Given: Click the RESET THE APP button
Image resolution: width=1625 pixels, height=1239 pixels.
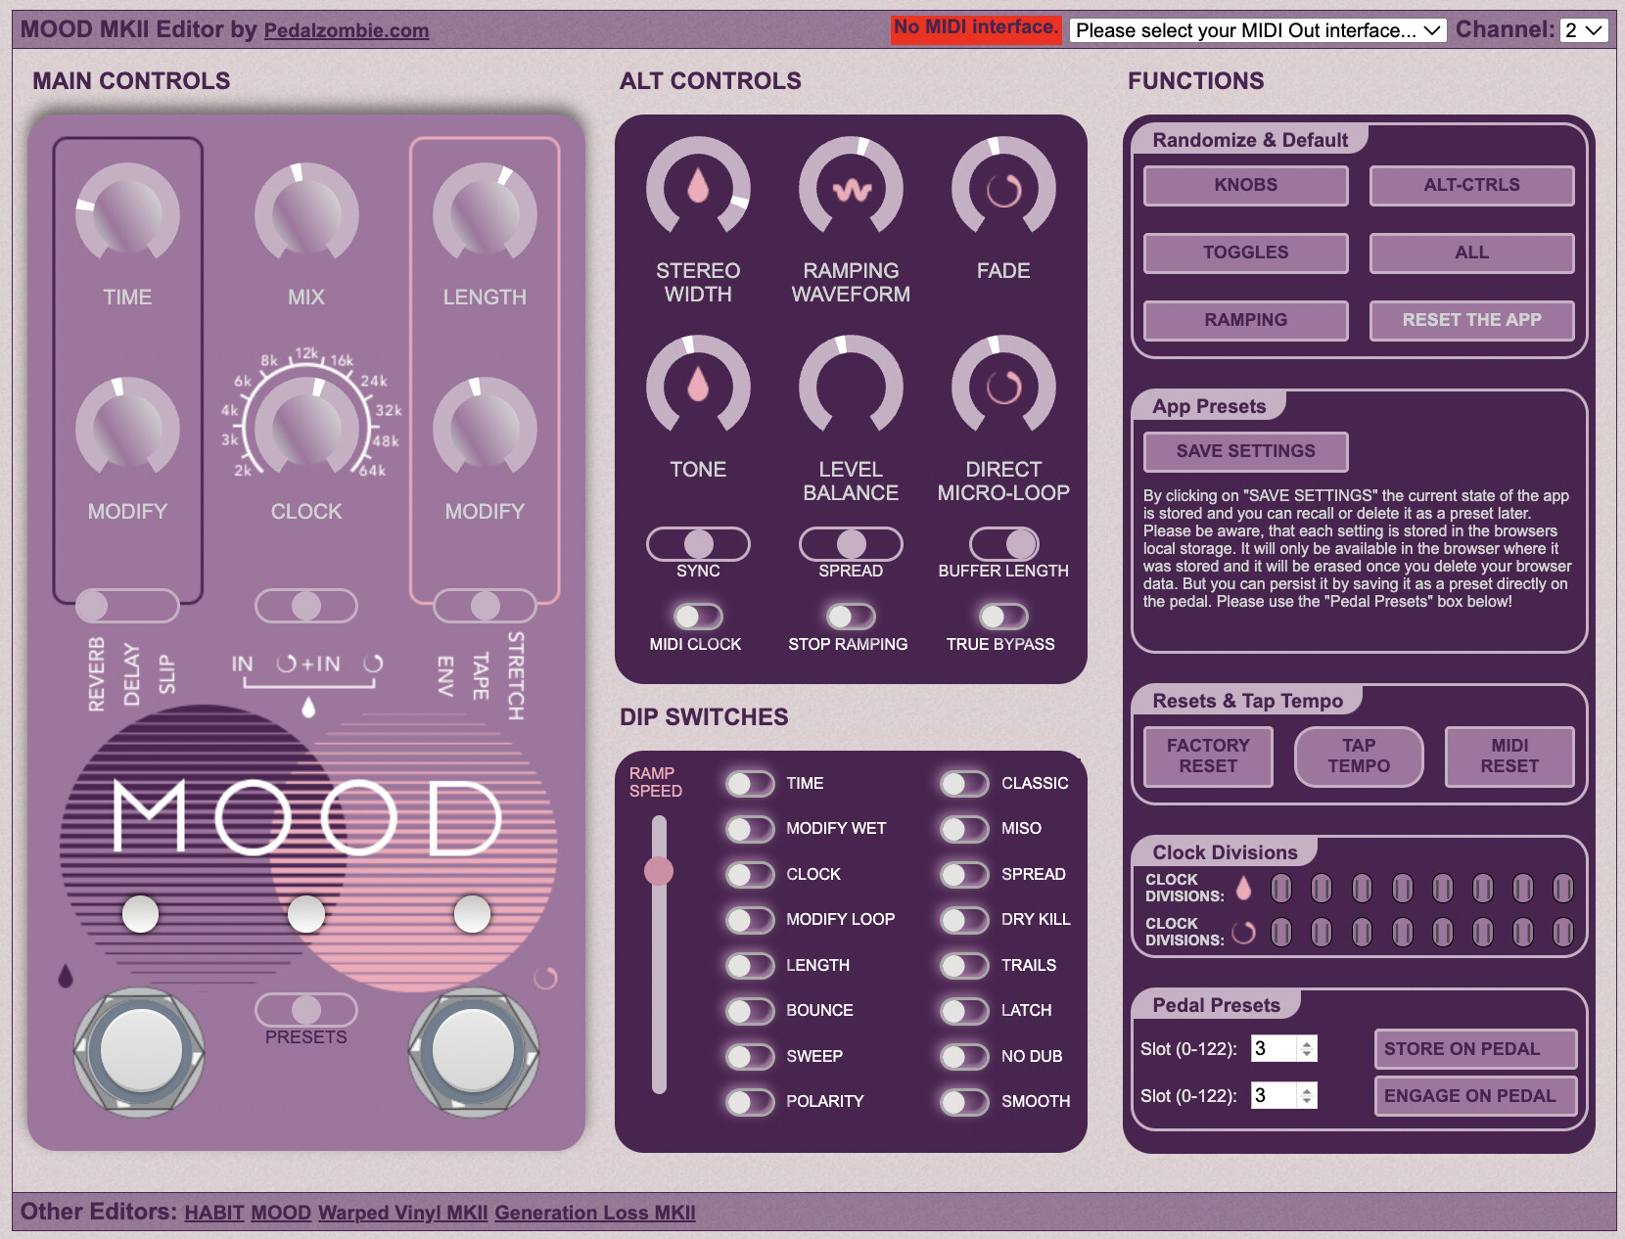Looking at the screenshot, I should [1471, 320].
